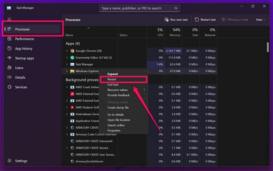The image size is (273, 171).
Task: Click the Google Chrome process icon
Action: (x=72, y=51)
